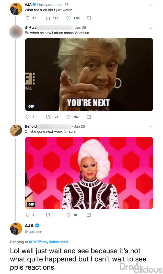The height and width of the screenshot is (274, 163).
Task: Open the @TxTiffaney mention link
Action: [39, 242]
